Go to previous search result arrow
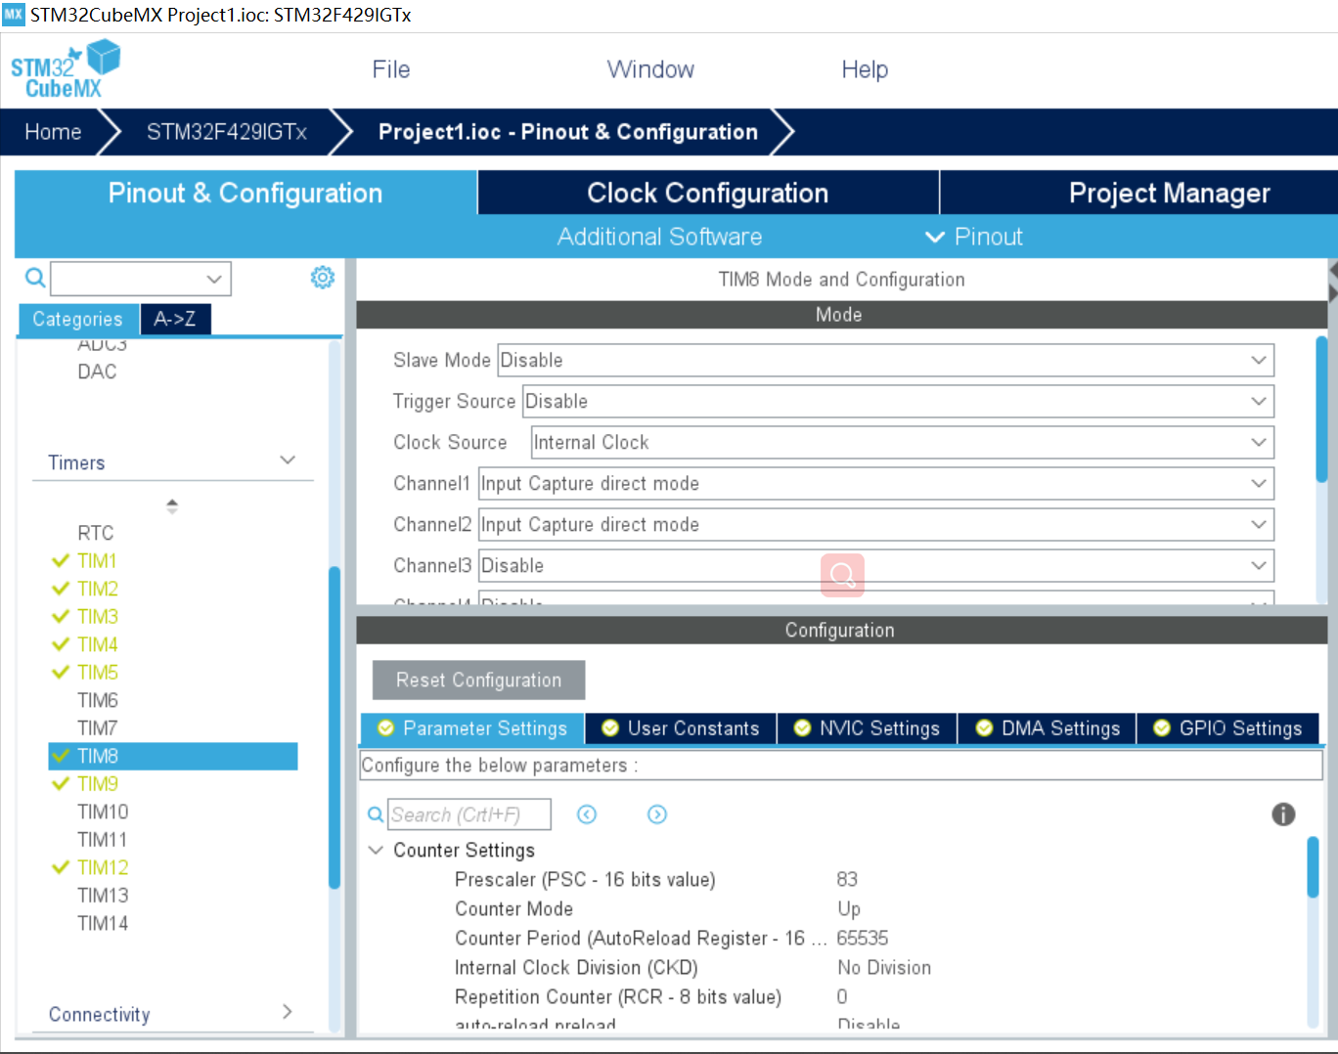 click(x=587, y=814)
